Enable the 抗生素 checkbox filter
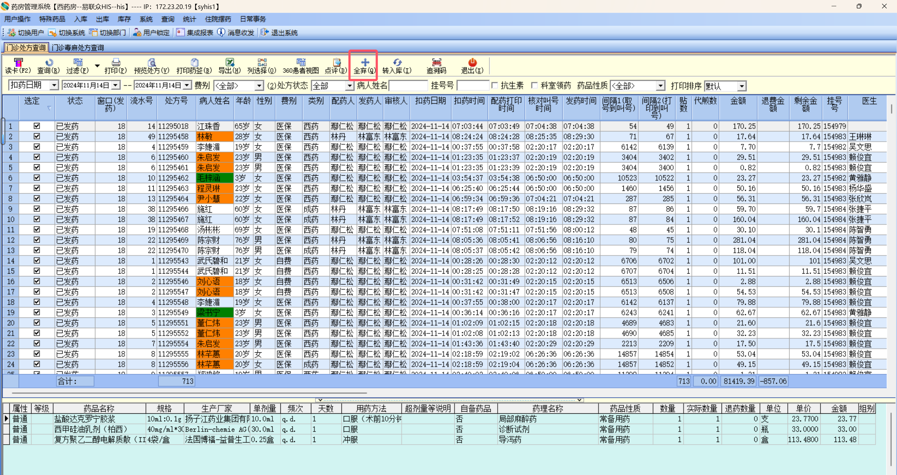This screenshot has width=897, height=475. pyautogui.click(x=495, y=85)
